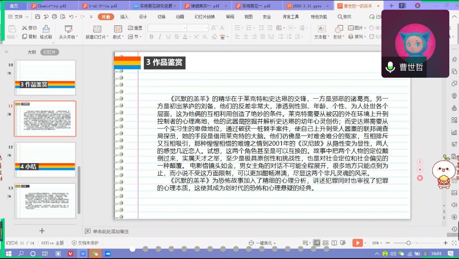This screenshot has height=259, width=459.
Task: Click the save icon in quick access toolbar
Action: 38,17
